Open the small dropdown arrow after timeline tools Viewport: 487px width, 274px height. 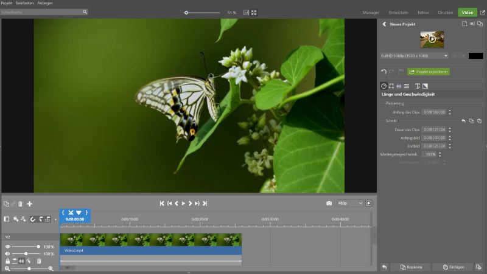(x=55, y=219)
